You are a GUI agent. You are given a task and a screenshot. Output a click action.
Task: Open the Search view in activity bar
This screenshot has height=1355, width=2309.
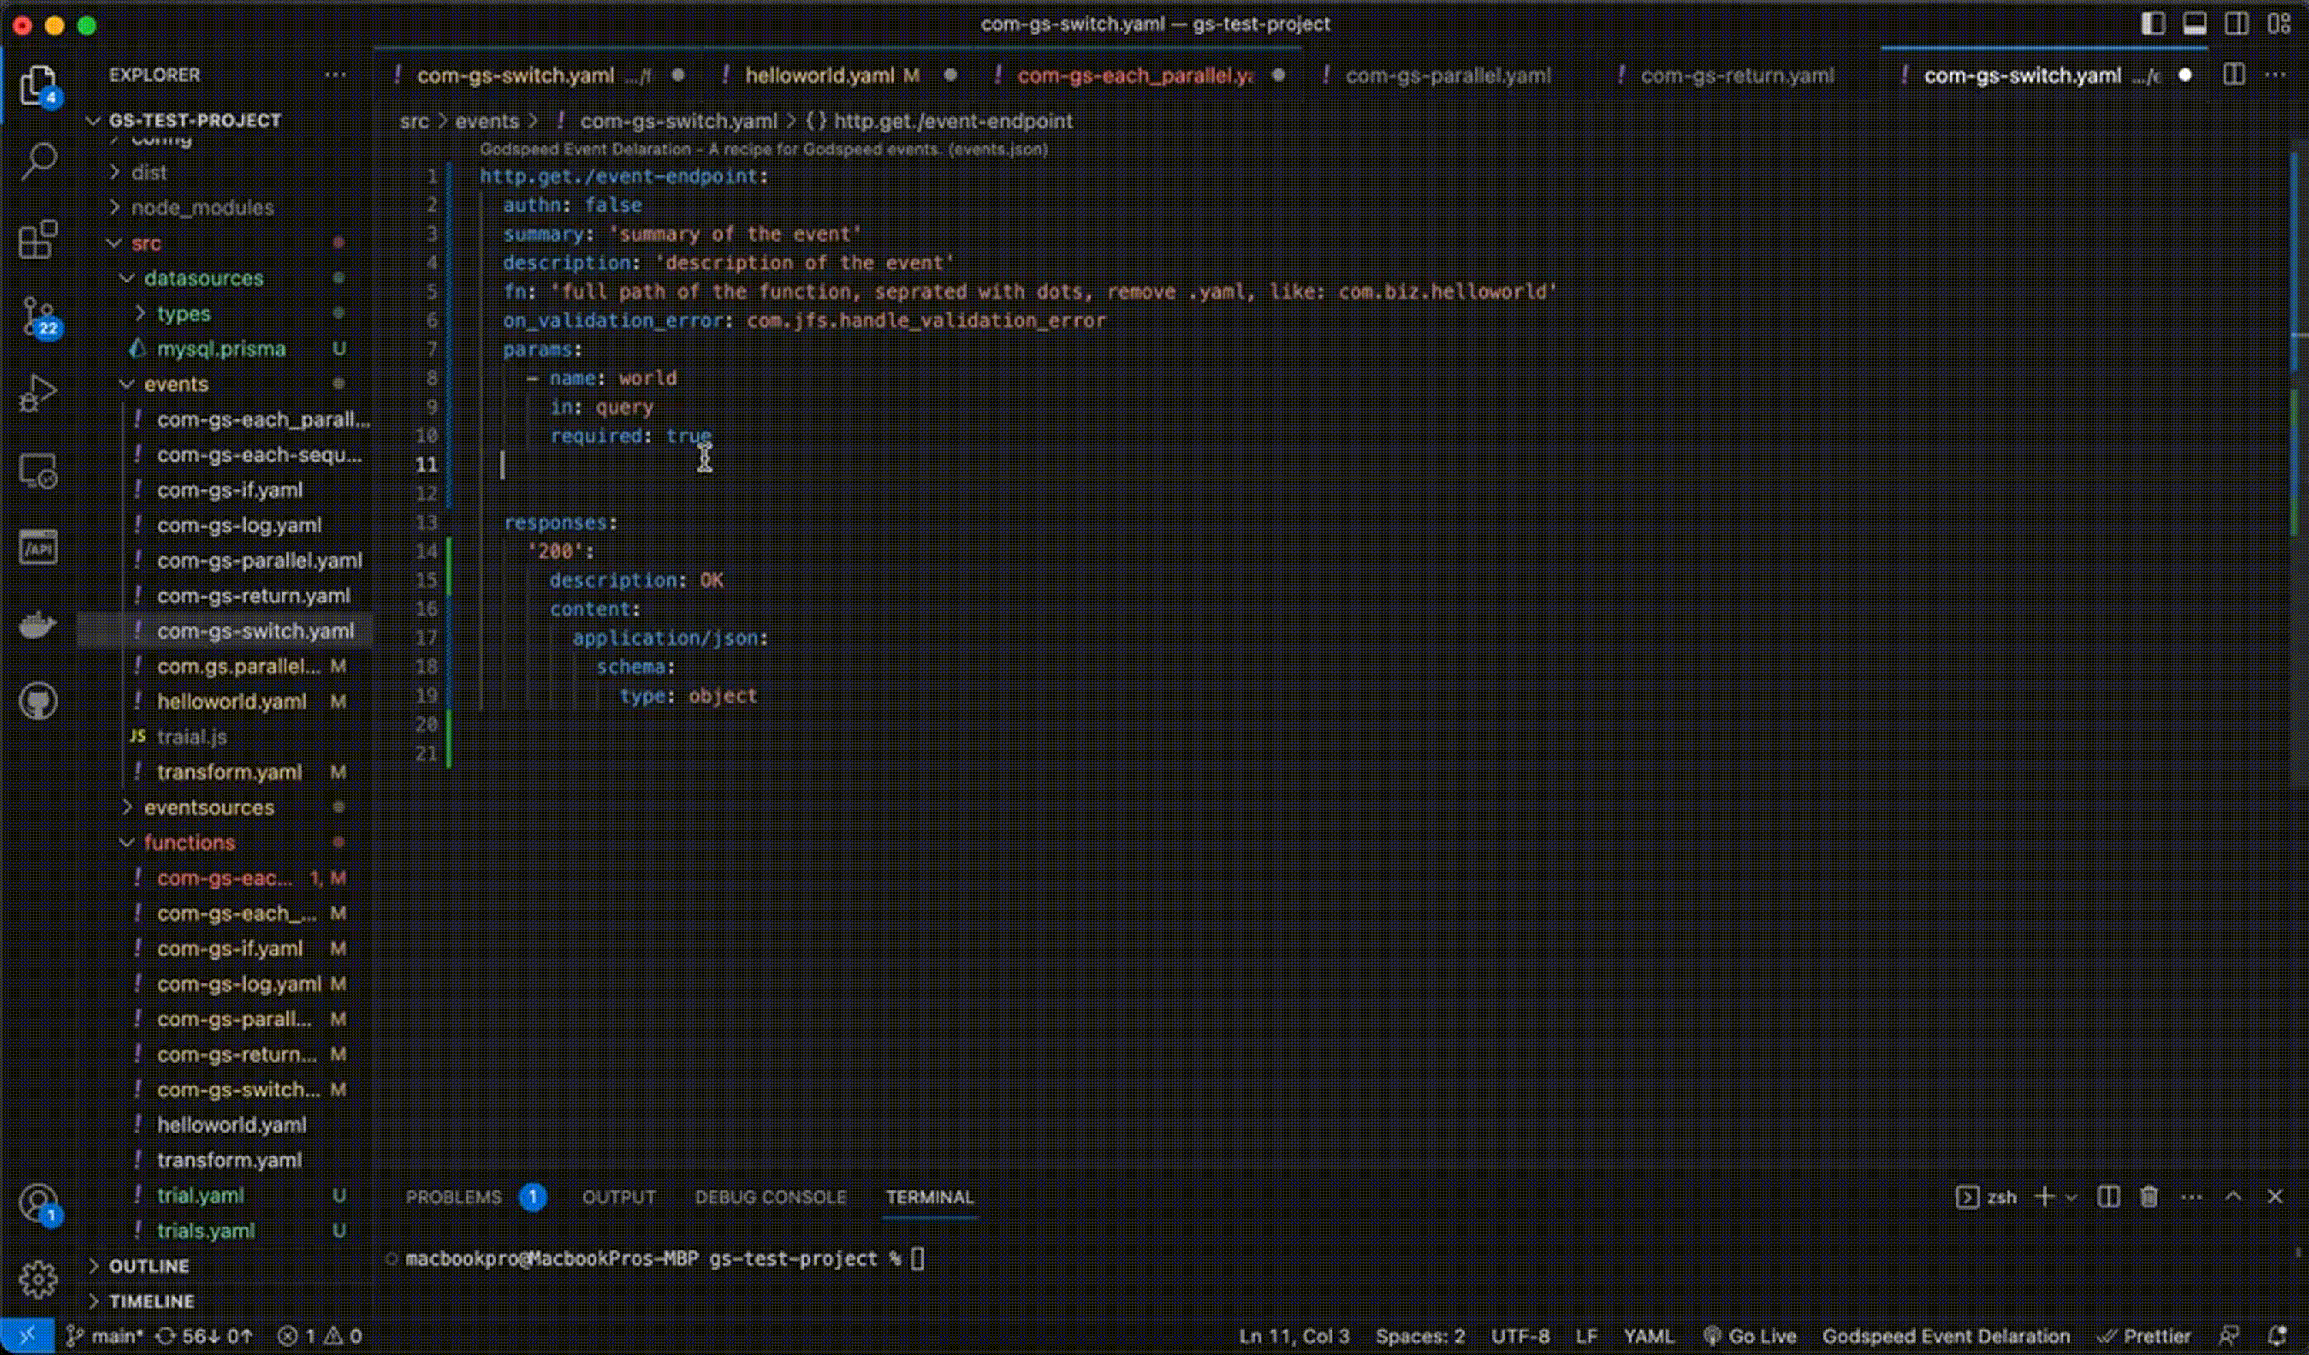point(38,162)
